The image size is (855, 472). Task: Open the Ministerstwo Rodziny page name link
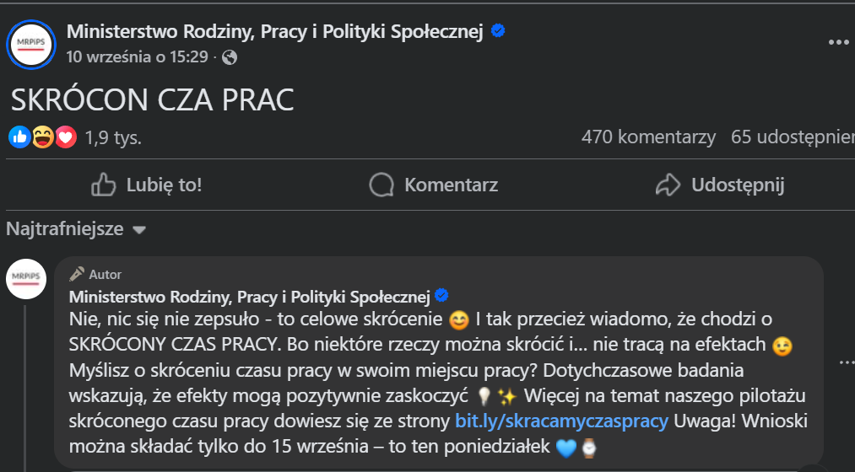274,32
